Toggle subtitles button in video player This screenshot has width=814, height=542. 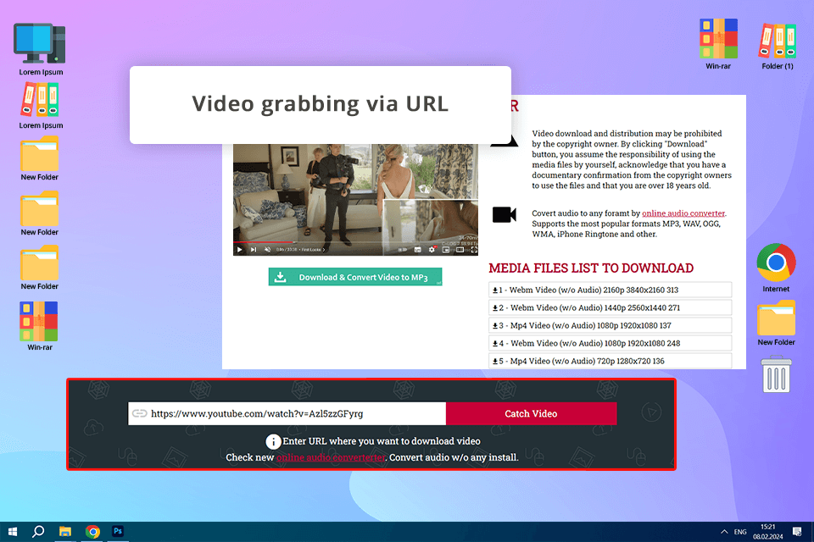417,250
